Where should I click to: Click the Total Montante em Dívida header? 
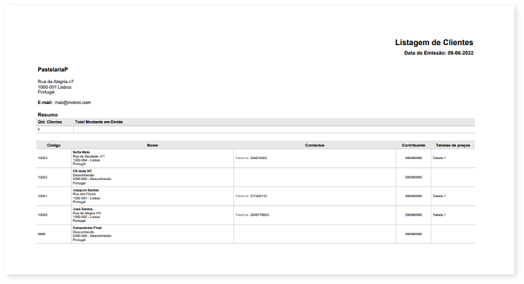pyautogui.click(x=99, y=122)
